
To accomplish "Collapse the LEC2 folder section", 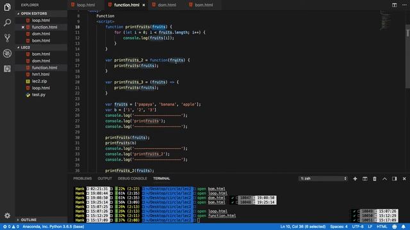I will pyautogui.click(x=41, y=47).
